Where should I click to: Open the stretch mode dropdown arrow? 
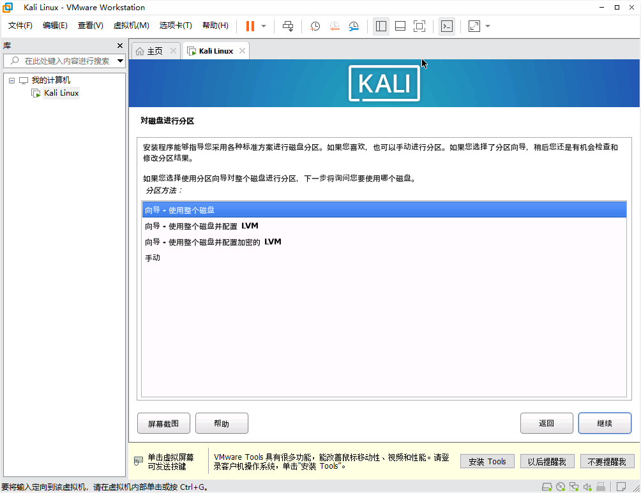[x=488, y=26]
